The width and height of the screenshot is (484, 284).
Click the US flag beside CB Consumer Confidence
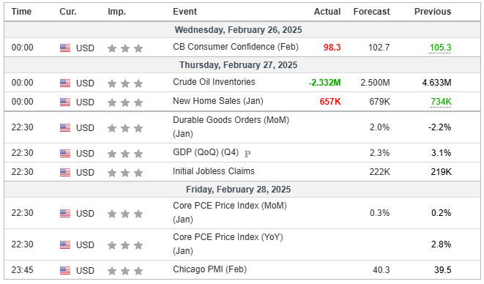pos(65,48)
